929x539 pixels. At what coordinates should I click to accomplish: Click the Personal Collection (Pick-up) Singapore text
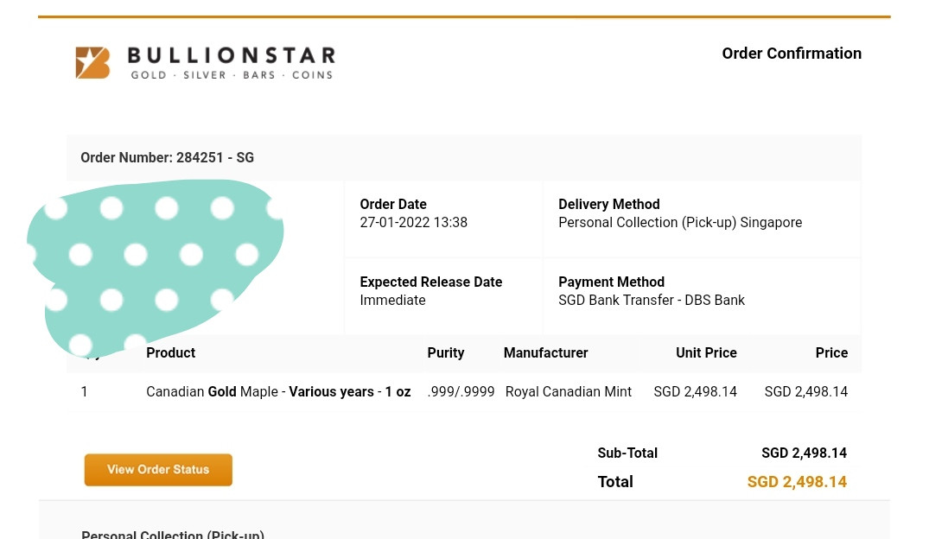coord(679,223)
